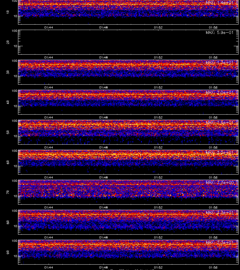Click the 01:52 tick label directly below panel 3R

158,88
